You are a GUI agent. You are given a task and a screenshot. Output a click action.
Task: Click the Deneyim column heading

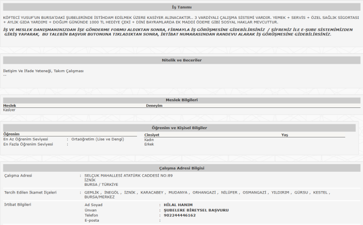[154, 105]
